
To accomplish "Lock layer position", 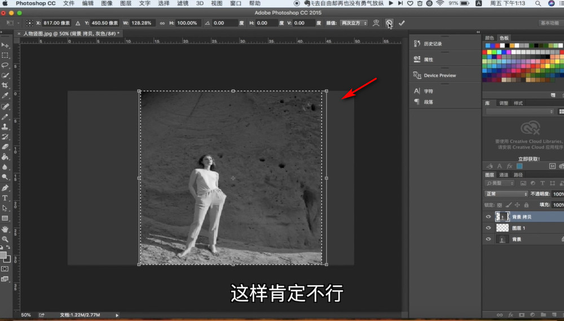I will (517, 205).
